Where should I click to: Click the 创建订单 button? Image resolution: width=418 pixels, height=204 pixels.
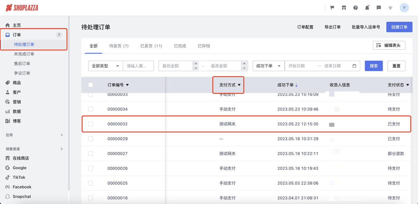coord(399,27)
